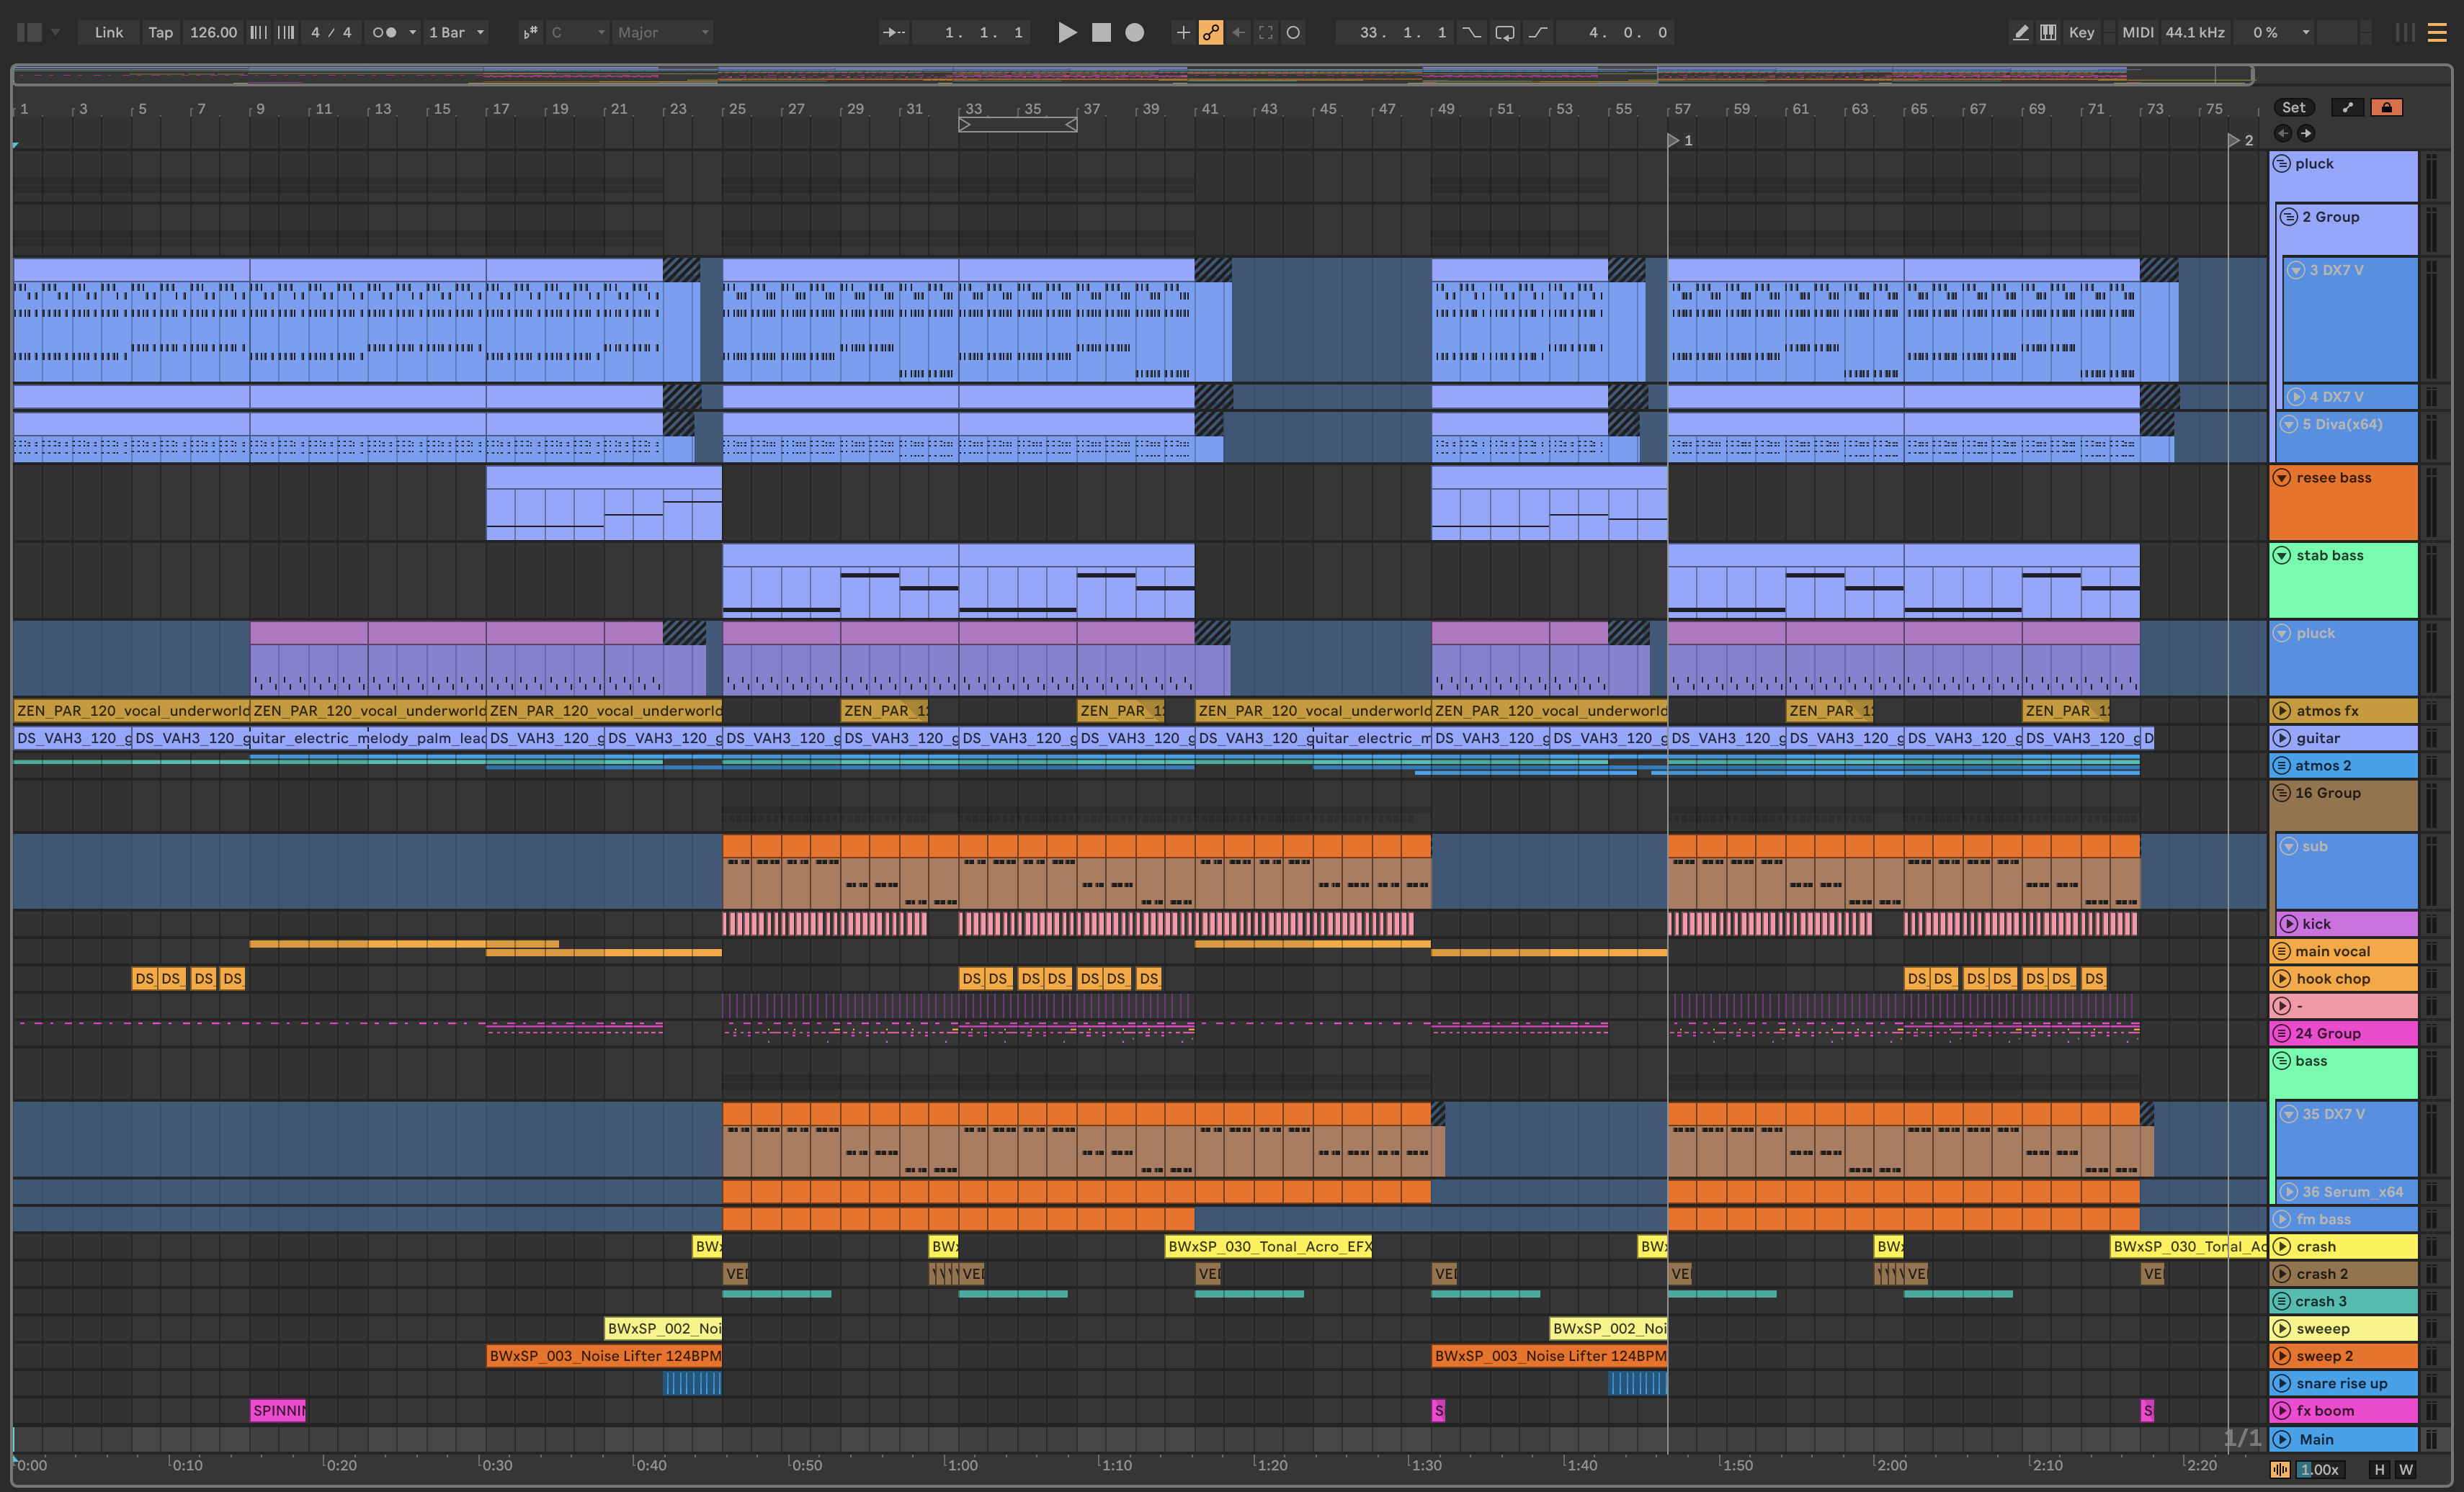Toggle the Loop switch icon

click(1504, 32)
